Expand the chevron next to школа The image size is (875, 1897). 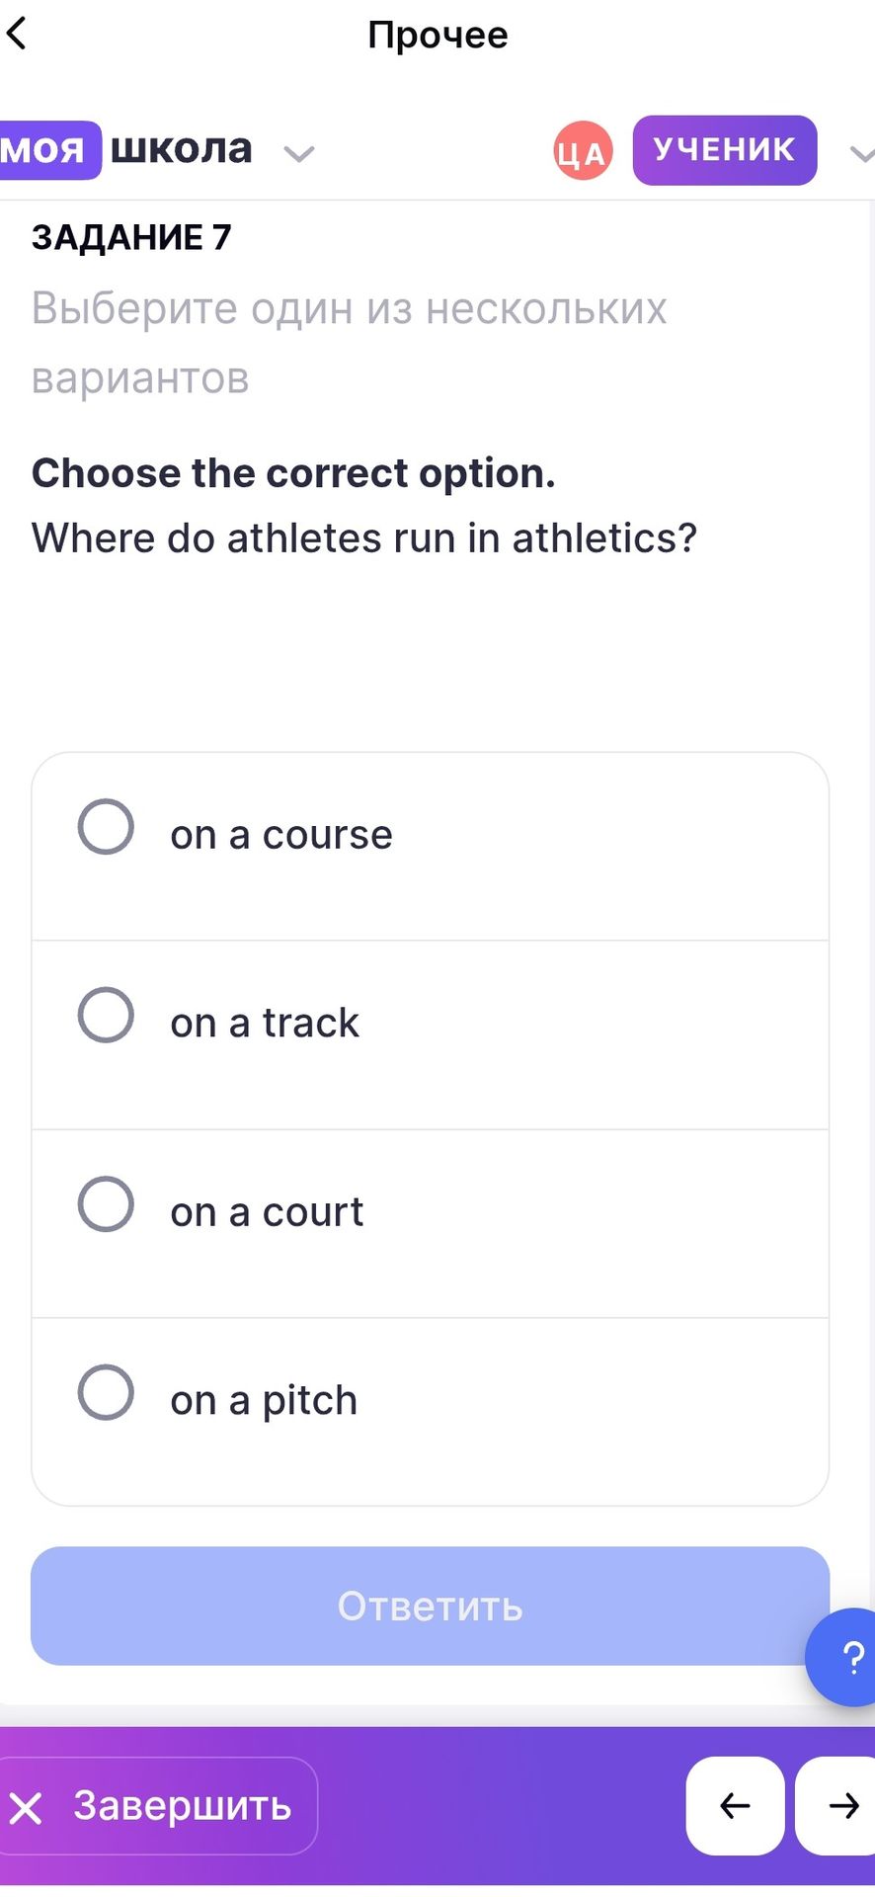[298, 153]
